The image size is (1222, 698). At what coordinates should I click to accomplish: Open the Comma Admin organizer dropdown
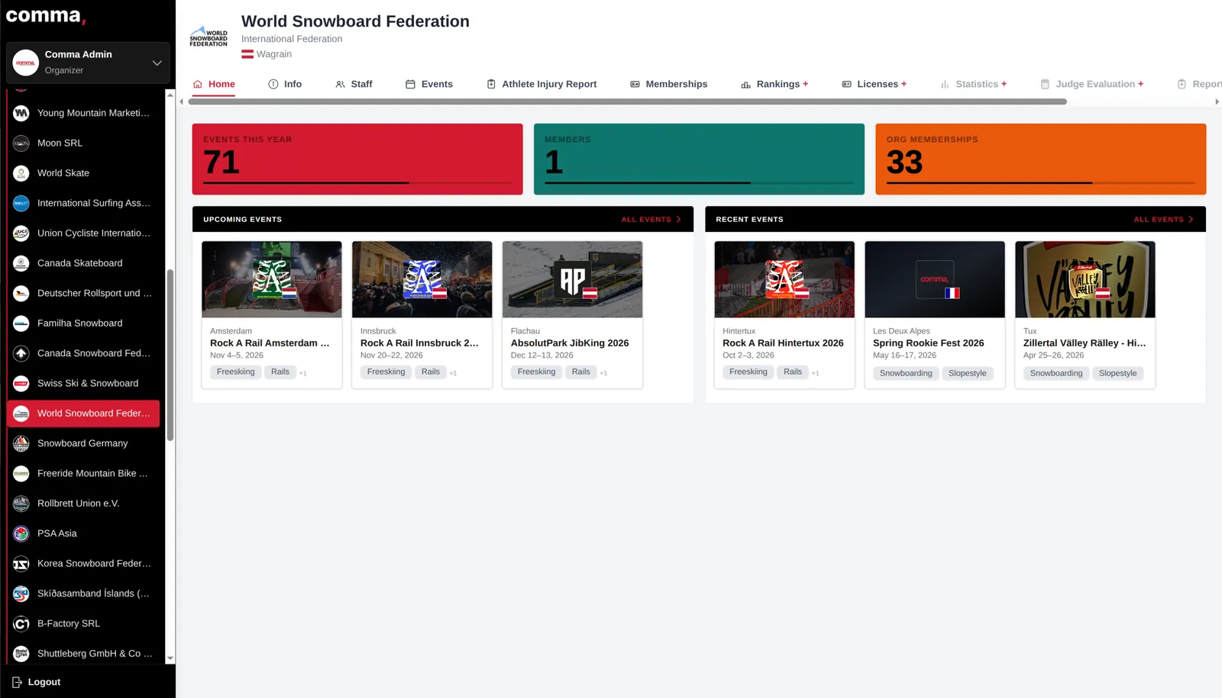coord(88,63)
